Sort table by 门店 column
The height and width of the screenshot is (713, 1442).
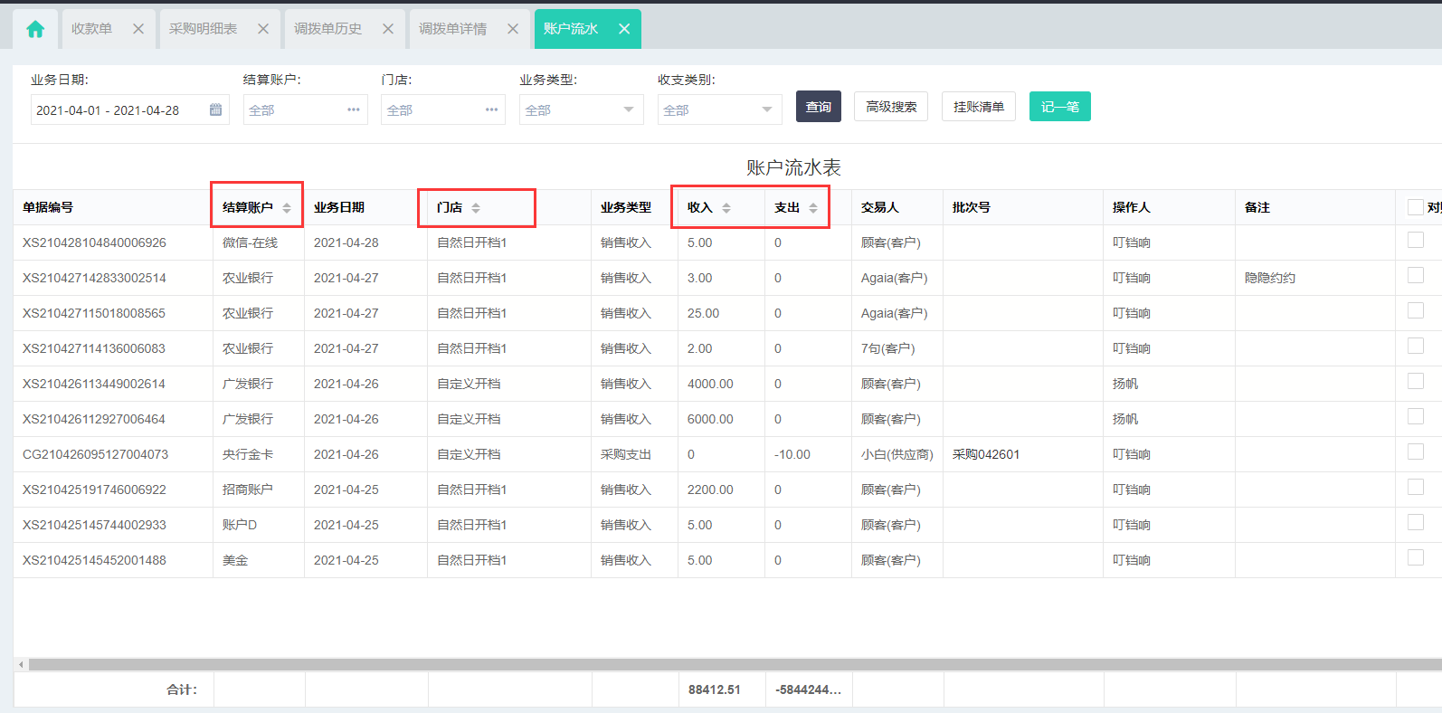pyautogui.click(x=476, y=208)
